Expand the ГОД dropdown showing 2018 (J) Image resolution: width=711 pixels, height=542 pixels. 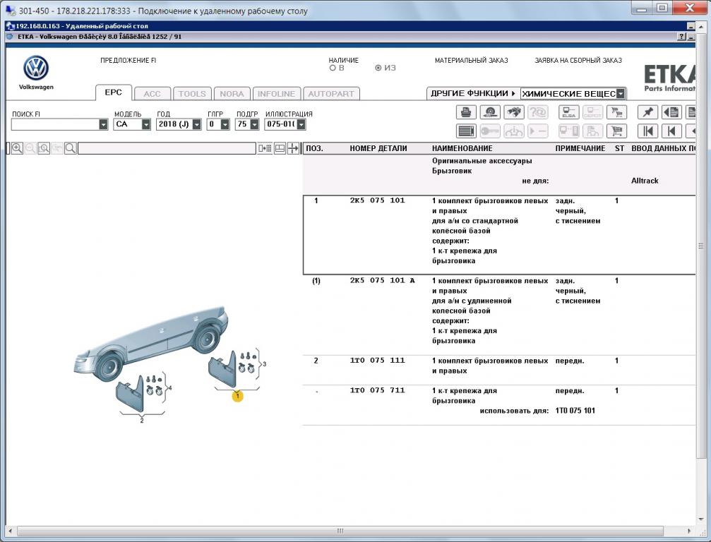197,124
